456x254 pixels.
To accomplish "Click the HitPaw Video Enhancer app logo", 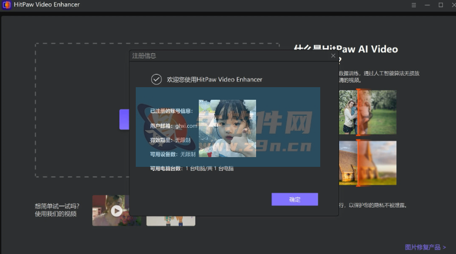I will pos(6,5).
